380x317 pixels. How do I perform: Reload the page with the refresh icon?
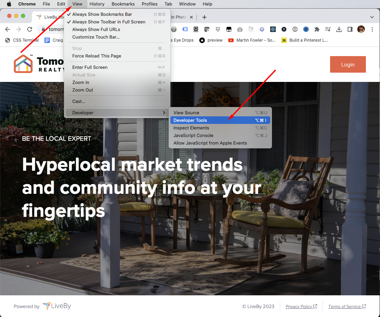point(30,29)
